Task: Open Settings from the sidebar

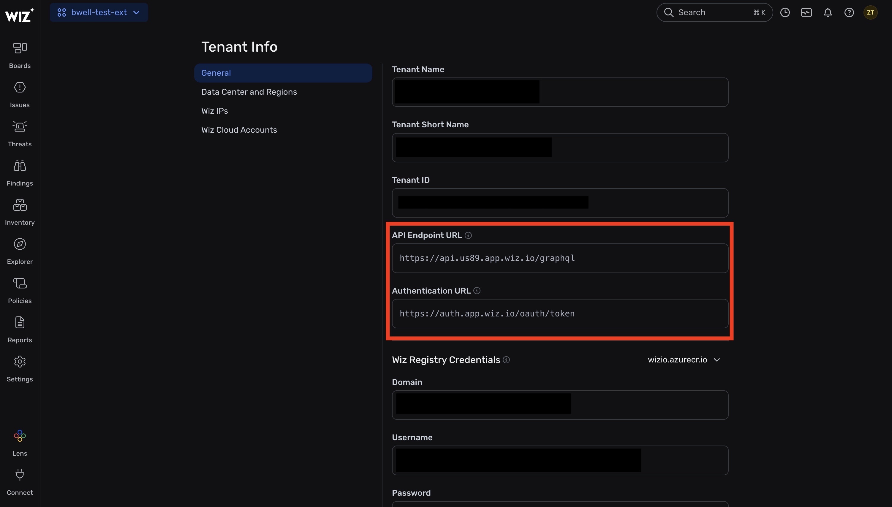Action: [x=20, y=369]
